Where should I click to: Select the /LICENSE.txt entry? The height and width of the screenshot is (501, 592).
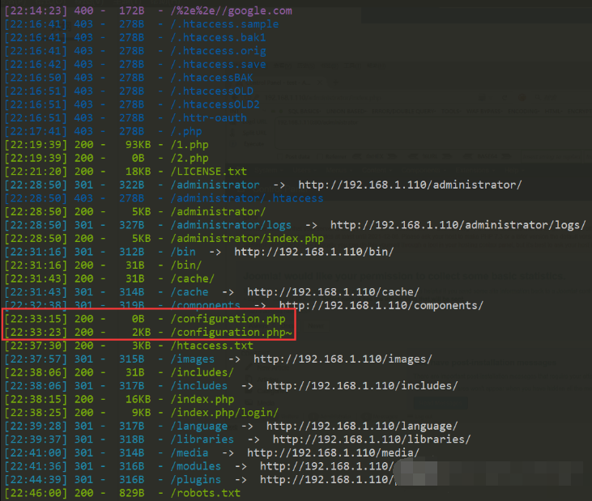208,172
